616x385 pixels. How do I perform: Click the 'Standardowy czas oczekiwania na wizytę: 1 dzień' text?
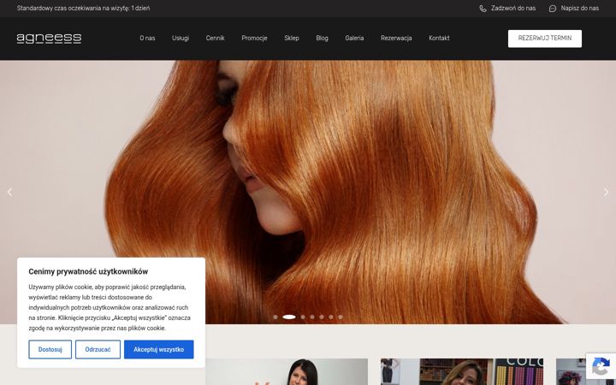[83, 9]
